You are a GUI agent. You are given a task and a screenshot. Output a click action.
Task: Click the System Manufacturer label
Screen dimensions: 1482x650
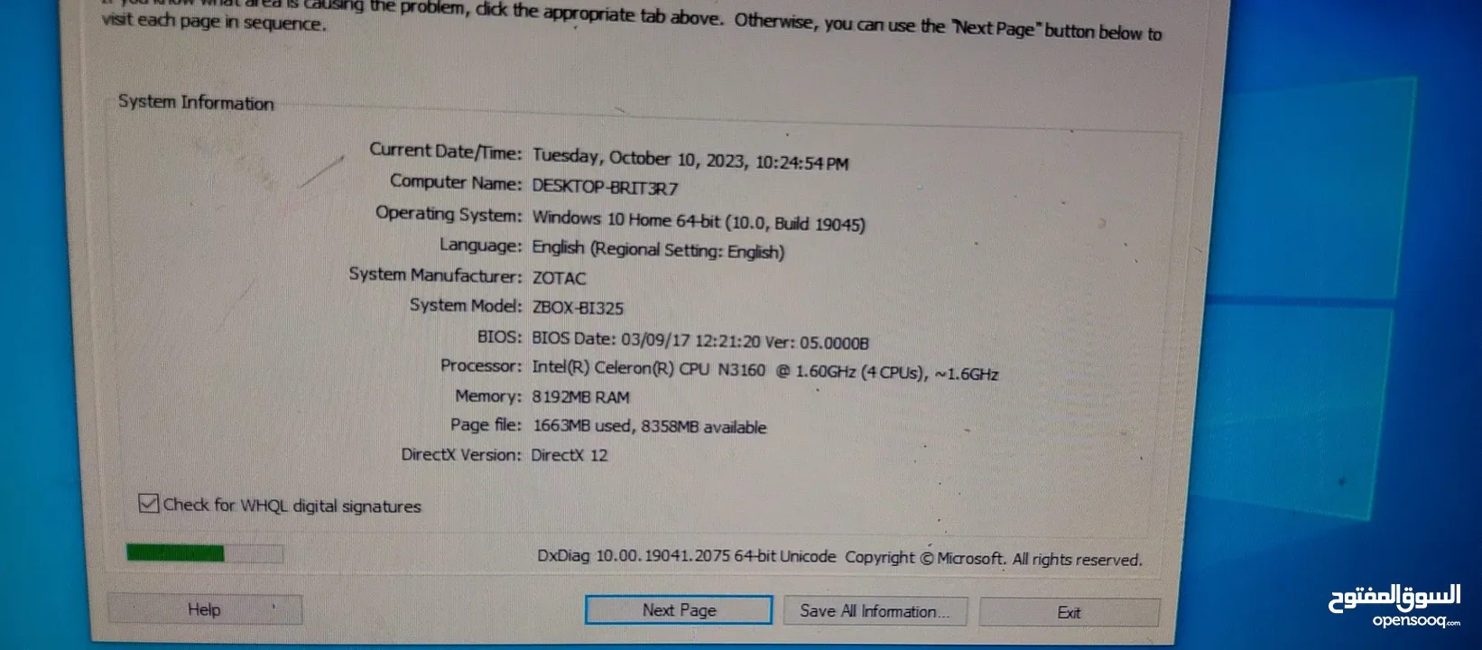(x=435, y=274)
